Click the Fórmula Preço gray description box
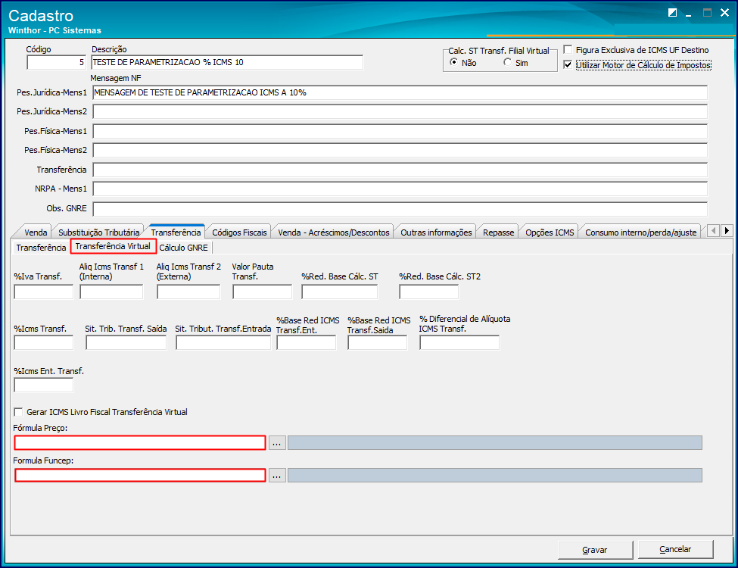 click(495, 443)
